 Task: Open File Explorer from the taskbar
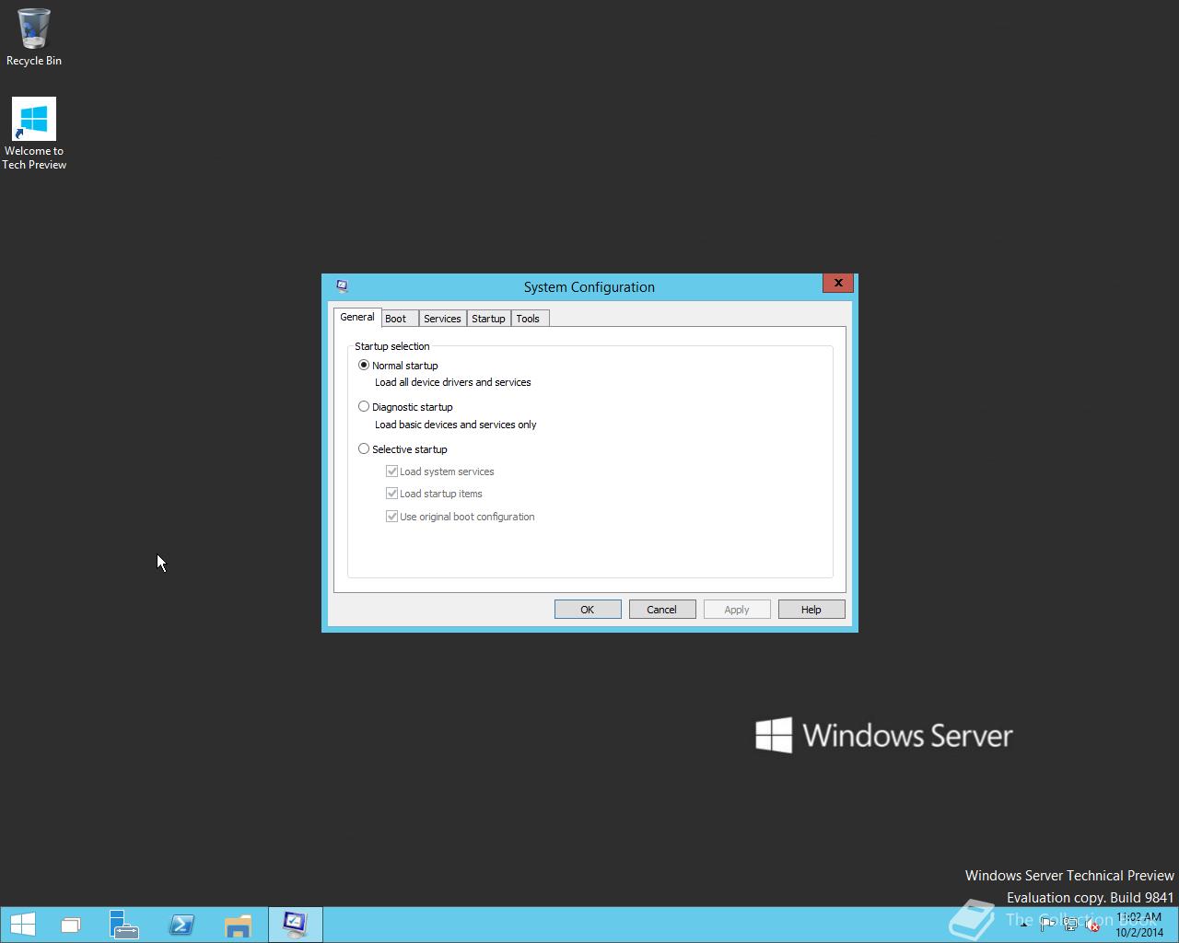[238, 925]
